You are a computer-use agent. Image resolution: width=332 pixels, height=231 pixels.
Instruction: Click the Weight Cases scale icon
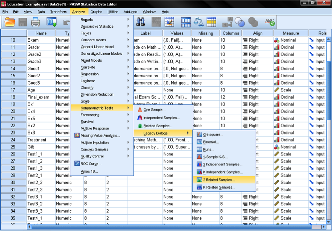pos(198,22)
